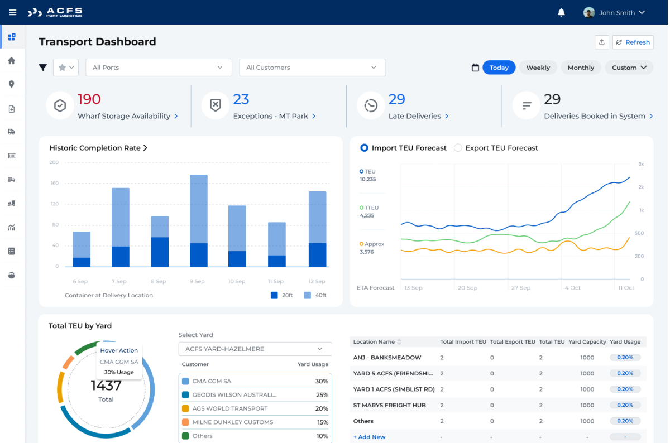Select Import TEU Forecast radio button

pos(365,148)
